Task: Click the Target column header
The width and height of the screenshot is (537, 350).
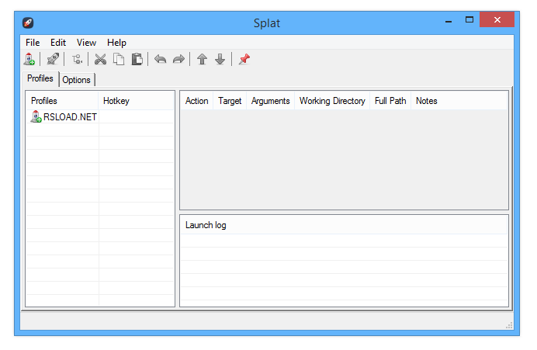Action: coord(230,101)
